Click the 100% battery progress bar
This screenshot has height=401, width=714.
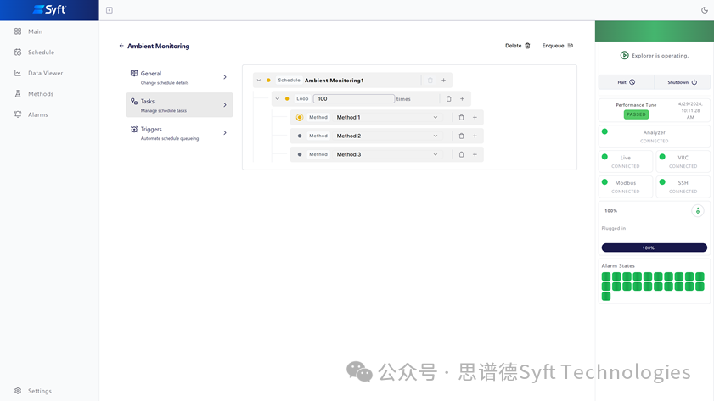tap(655, 248)
